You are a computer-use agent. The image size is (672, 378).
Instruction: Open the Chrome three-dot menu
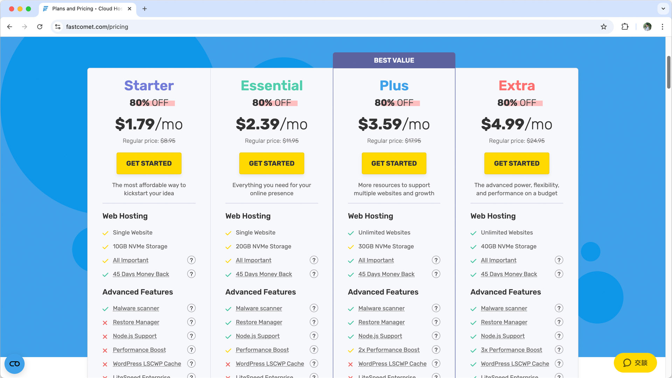662,27
